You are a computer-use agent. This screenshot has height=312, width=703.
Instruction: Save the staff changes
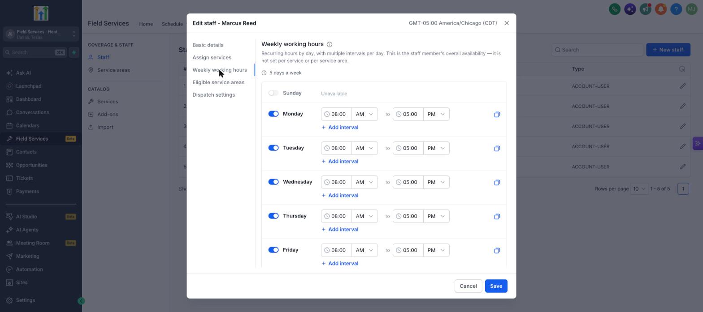(x=496, y=286)
